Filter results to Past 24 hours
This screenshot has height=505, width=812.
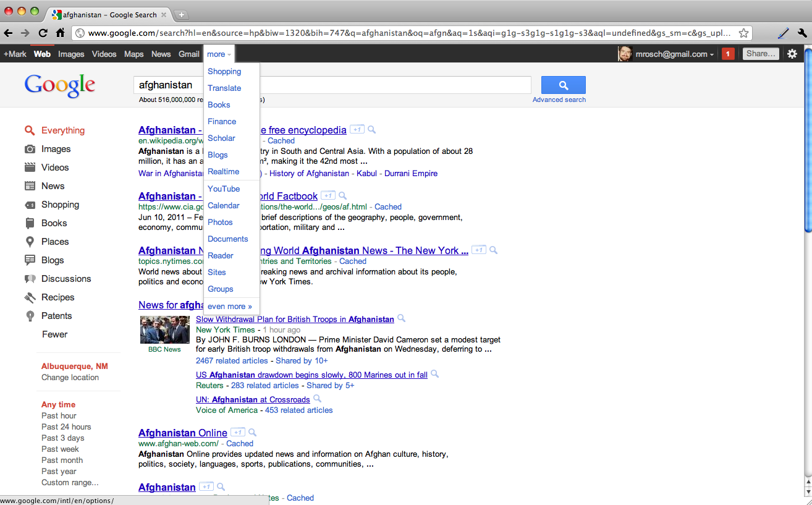click(x=66, y=427)
